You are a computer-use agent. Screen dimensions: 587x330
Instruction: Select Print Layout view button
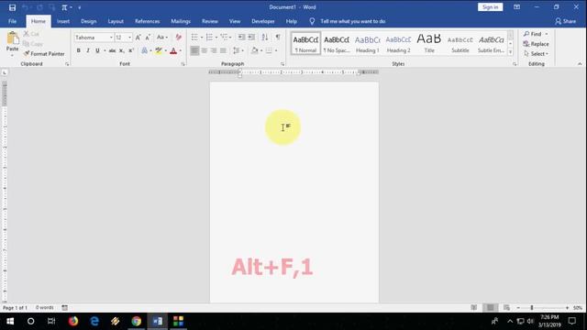[x=490, y=308]
